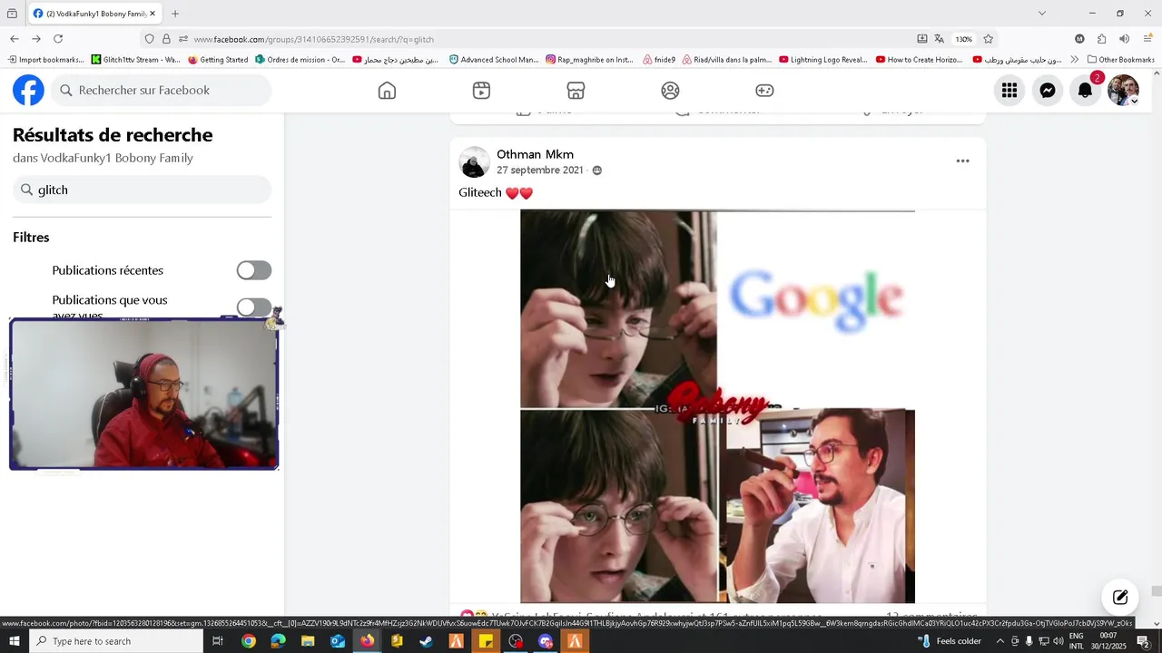Open the Facebook logo home link
Viewport: 1162px width, 653px height.
(x=28, y=90)
